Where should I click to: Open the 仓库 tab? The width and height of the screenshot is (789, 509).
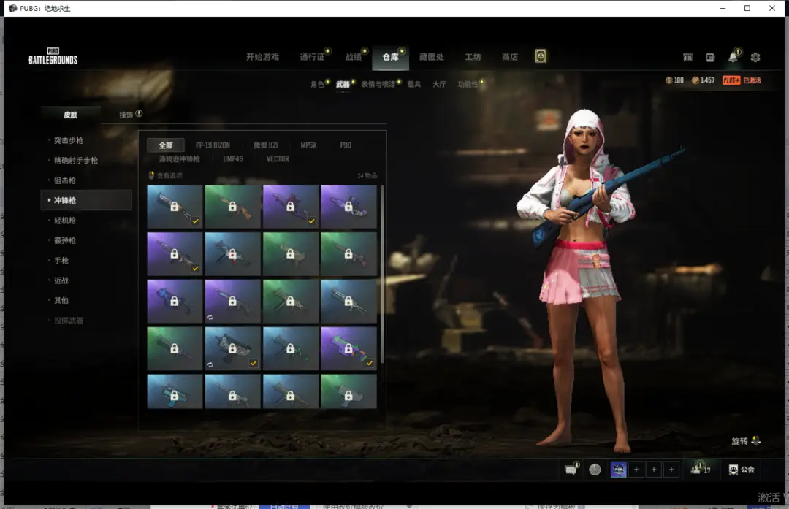click(390, 57)
